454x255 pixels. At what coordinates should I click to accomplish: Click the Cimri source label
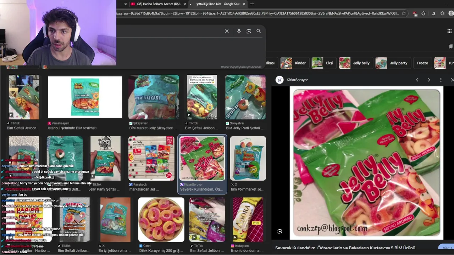click(147, 246)
